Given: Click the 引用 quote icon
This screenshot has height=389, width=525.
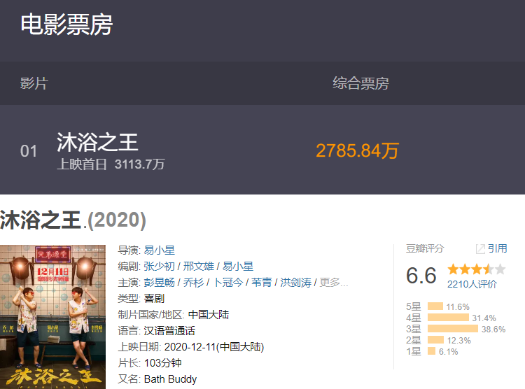Looking at the screenshot, I should pyautogui.click(x=480, y=249).
